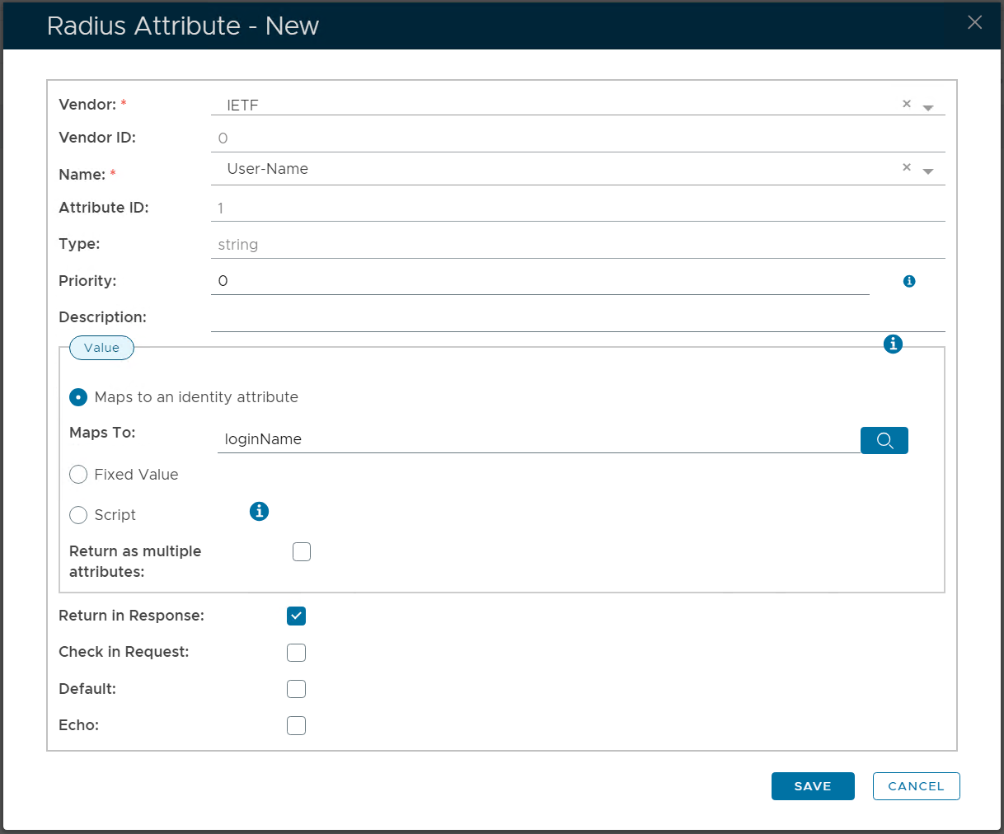Viewport: 1004px width, 834px height.
Task: Close the Radius Attribute dialog
Action: coord(974,22)
